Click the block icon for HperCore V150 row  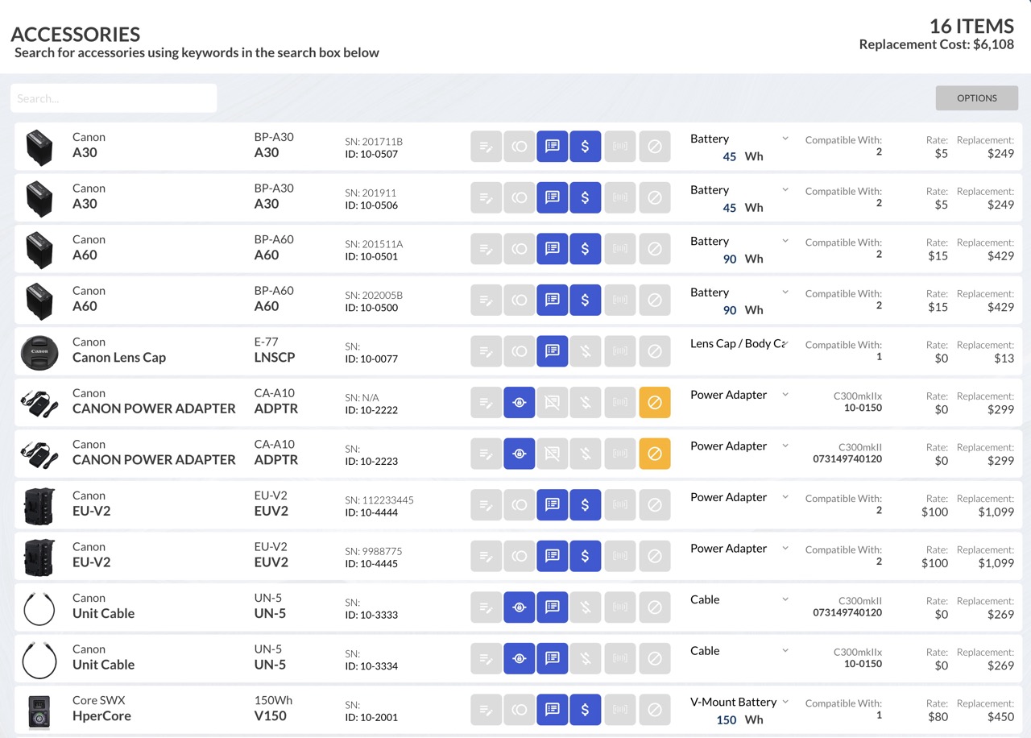[655, 709]
